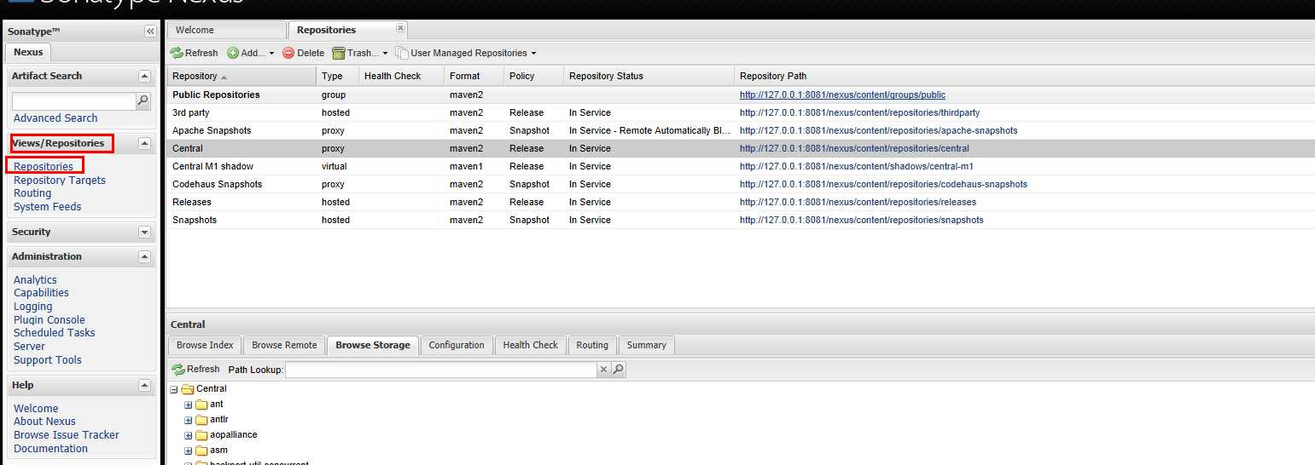The image size is (1315, 465).
Task: Open Plugin Console
Action: click(49, 320)
